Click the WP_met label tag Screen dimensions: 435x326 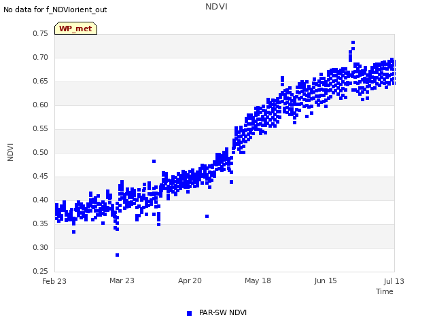coord(75,29)
